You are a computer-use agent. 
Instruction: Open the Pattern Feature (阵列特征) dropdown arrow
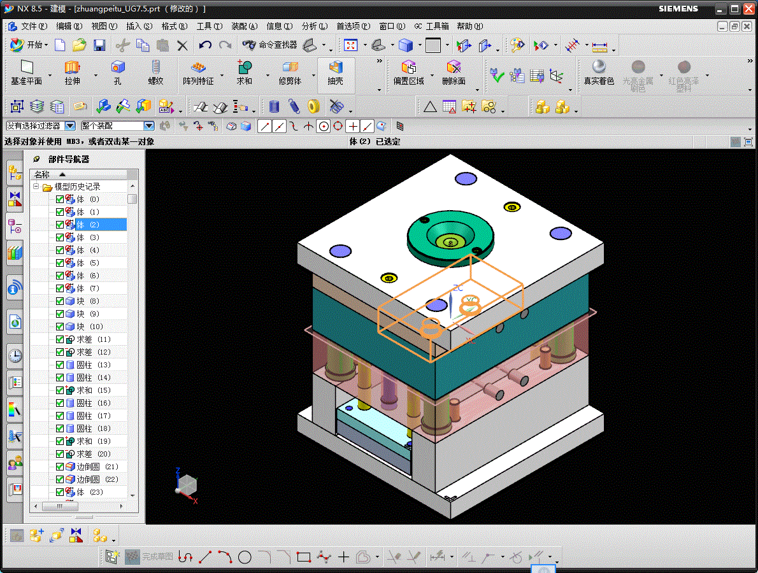(x=222, y=75)
